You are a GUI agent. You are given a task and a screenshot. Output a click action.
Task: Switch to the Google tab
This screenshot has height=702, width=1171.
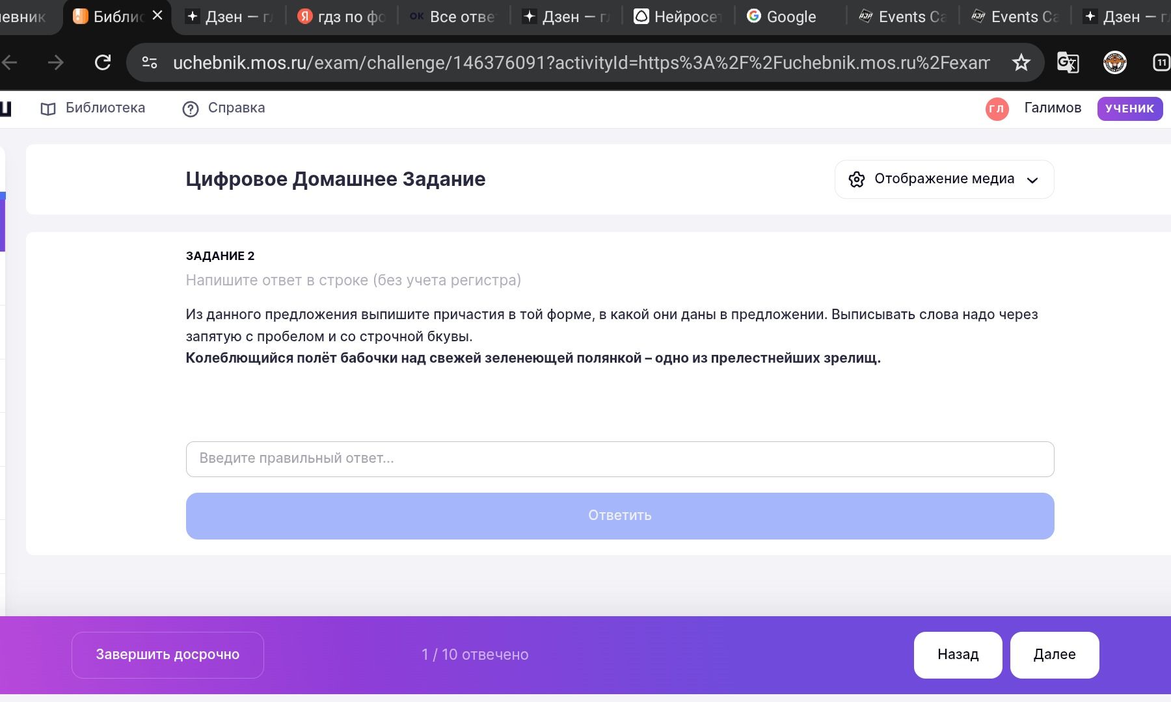point(791,17)
